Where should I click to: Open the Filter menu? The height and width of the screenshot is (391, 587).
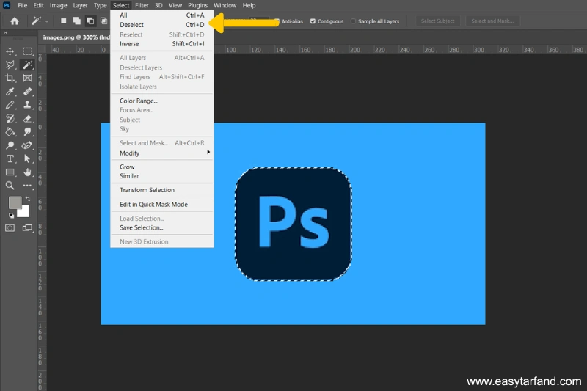142,5
